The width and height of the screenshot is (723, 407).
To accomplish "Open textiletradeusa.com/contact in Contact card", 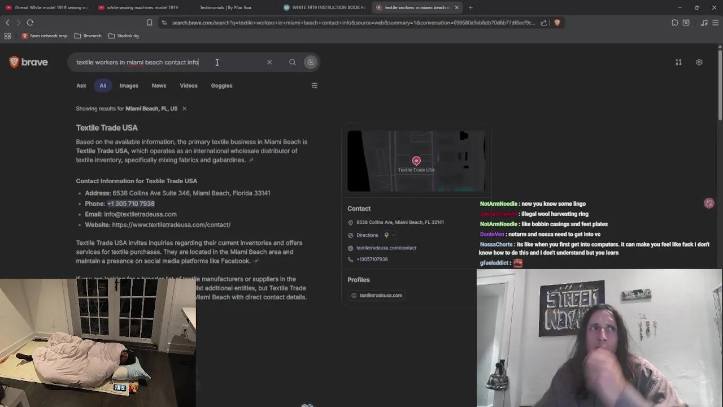I will point(386,248).
